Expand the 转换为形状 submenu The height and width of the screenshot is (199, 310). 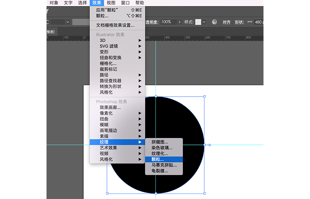(x=117, y=87)
